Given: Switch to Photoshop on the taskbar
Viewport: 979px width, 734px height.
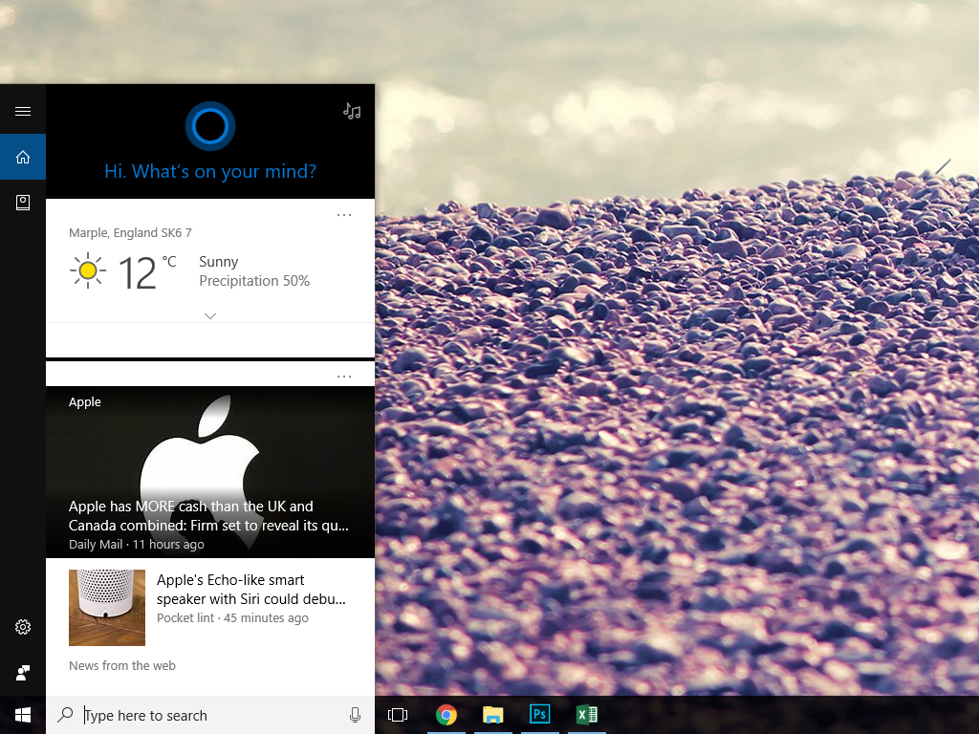Looking at the screenshot, I should coord(539,715).
